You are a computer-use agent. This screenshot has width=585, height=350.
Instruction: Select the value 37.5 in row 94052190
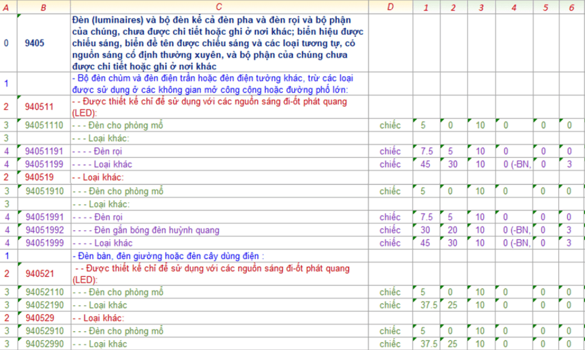pos(429,305)
